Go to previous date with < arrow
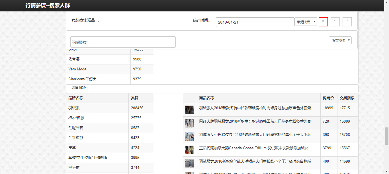Image resolution: width=389 pixels, height=174 pixels. click(x=335, y=22)
